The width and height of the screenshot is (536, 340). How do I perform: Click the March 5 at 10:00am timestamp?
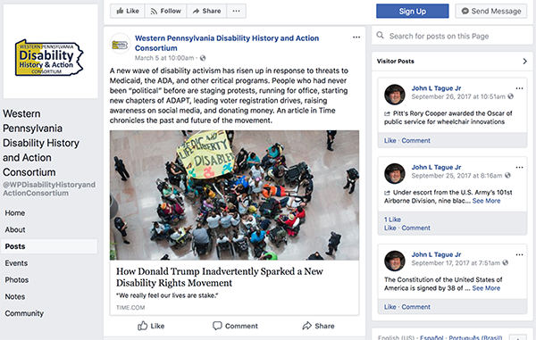click(x=164, y=58)
